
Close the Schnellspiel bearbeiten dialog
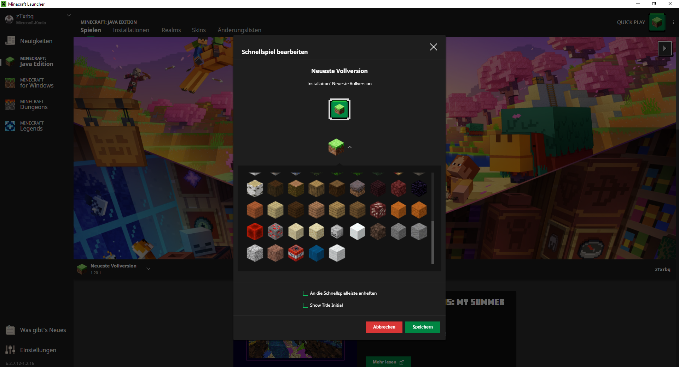[x=434, y=47]
